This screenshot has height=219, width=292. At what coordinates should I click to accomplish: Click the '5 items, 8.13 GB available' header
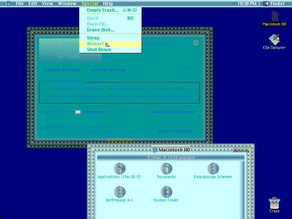click(171, 157)
